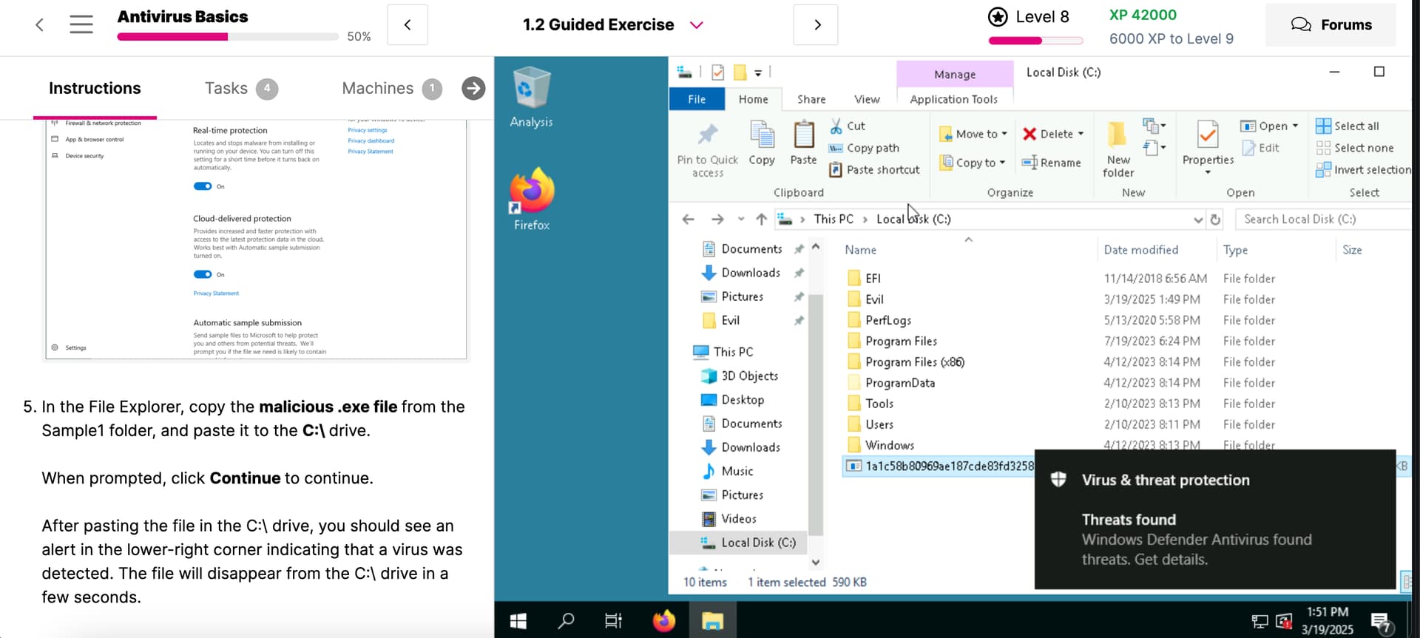The height and width of the screenshot is (638, 1420).
Task: Click in the Search Local Disk field
Action: 1324,220
